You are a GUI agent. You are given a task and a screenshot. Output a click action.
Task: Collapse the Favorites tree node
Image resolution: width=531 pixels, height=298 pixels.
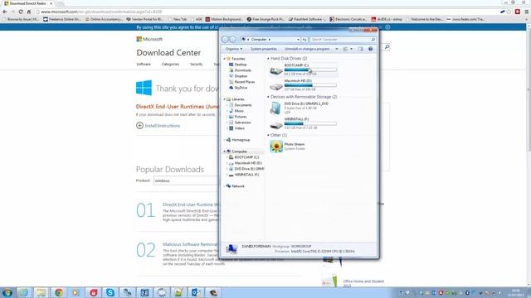[224, 59]
